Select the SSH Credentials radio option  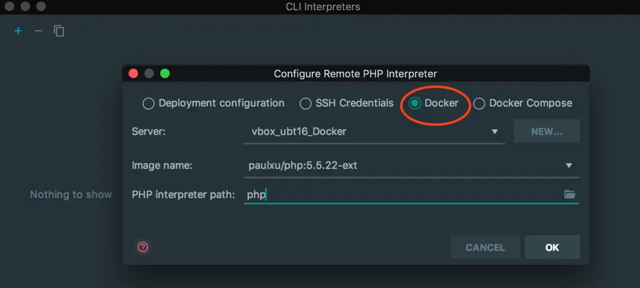305,104
